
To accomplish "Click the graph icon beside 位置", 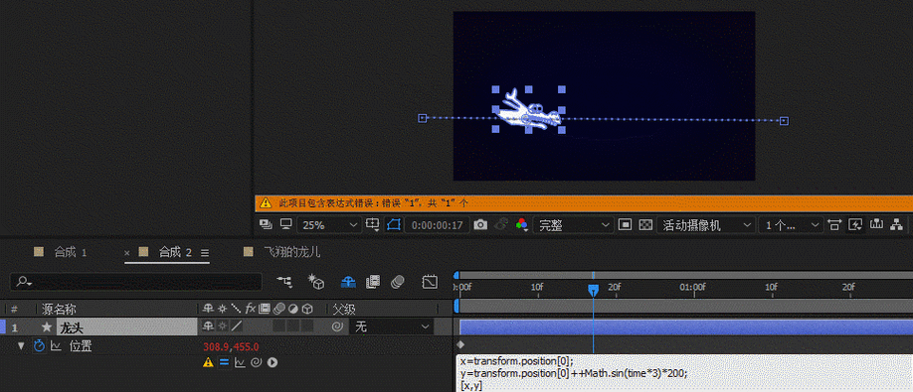I will [x=56, y=346].
